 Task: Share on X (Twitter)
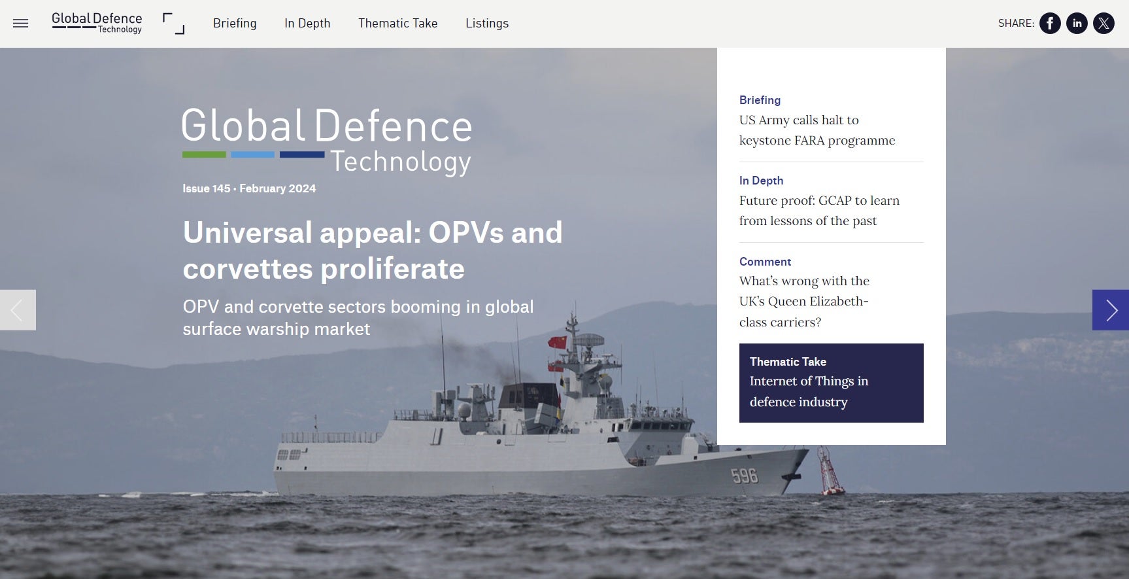pos(1104,24)
